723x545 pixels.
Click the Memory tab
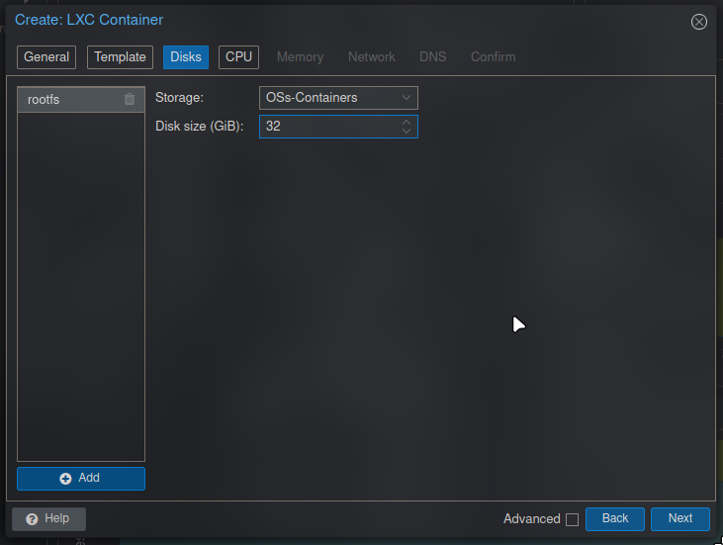pos(300,57)
